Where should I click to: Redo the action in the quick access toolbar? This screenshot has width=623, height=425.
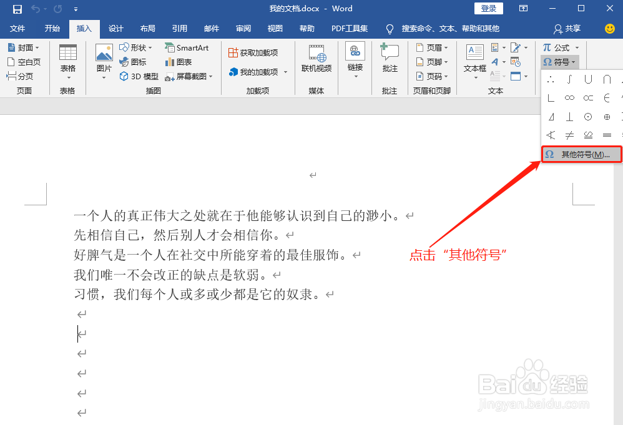pyautogui.click(x=58, y=9)
